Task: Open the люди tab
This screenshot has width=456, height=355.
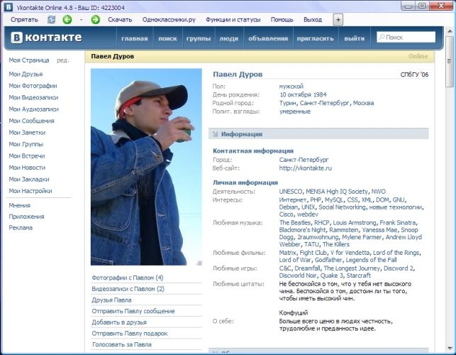Action: (x=229, y=38)
